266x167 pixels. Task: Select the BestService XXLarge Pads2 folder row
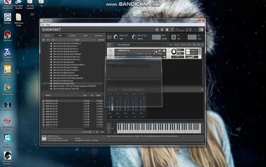click(x=72, y=83)
